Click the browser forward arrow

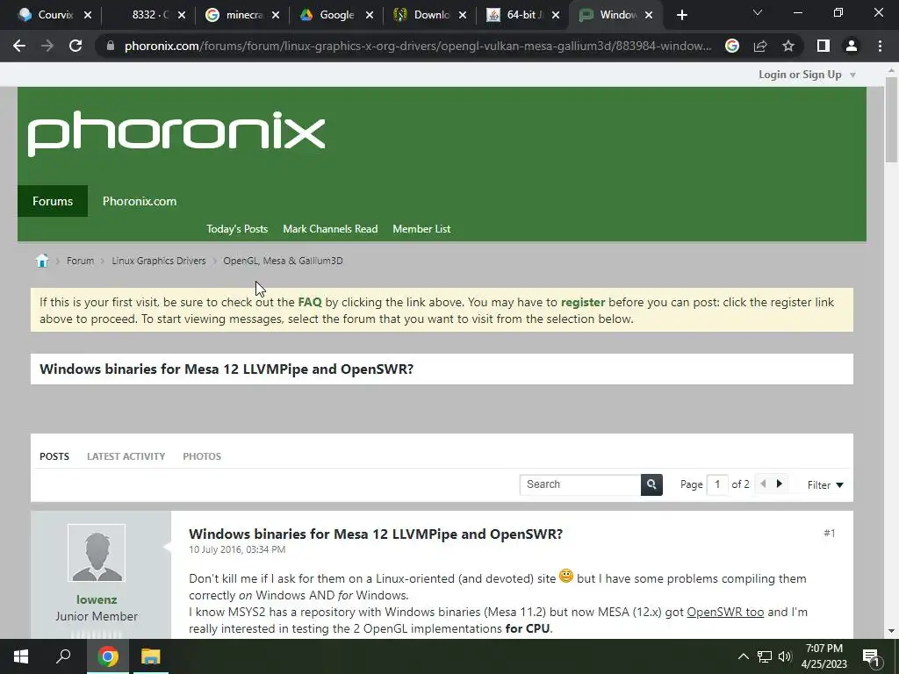pos(47,46)
